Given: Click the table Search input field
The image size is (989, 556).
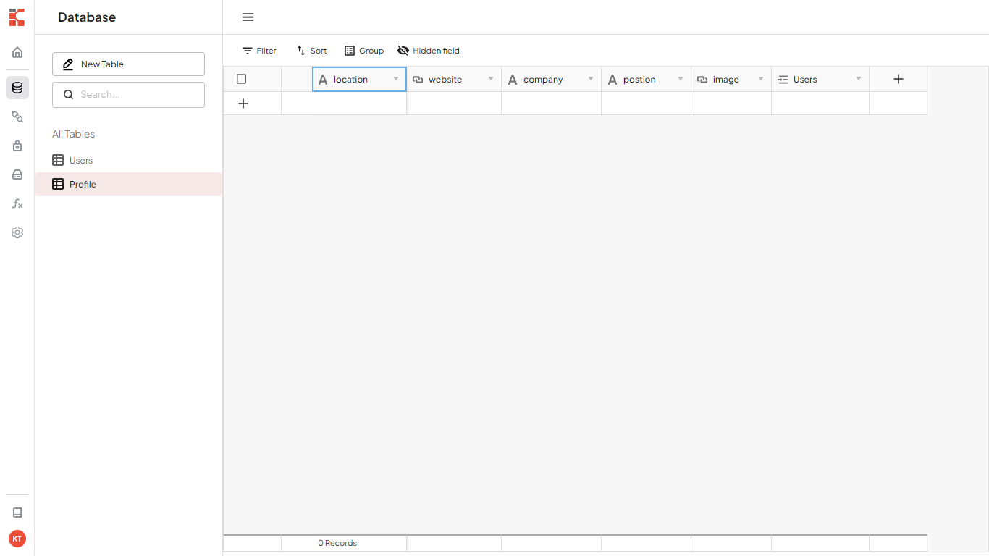Looking at the screenshot, I should click(135, 94).
